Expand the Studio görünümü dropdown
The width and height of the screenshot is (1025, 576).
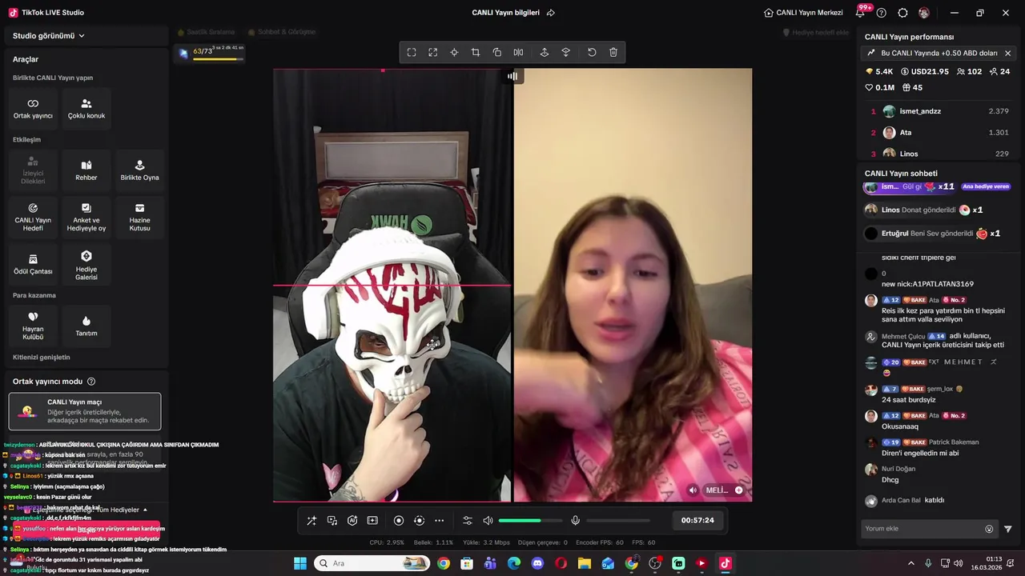coord(49,35)
